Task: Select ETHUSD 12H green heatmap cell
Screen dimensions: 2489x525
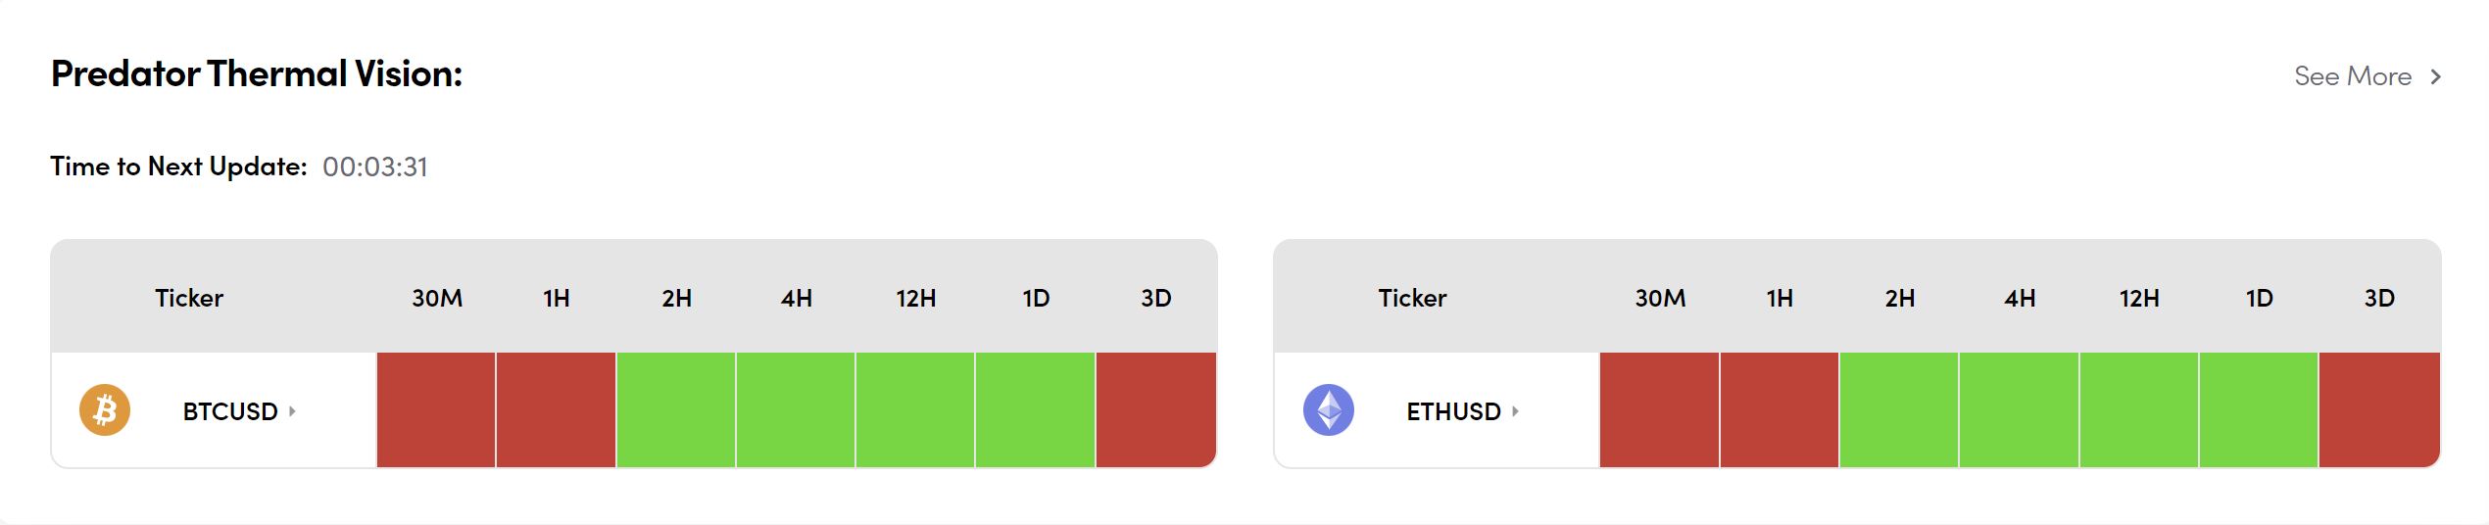Action: click(2139, 409)
